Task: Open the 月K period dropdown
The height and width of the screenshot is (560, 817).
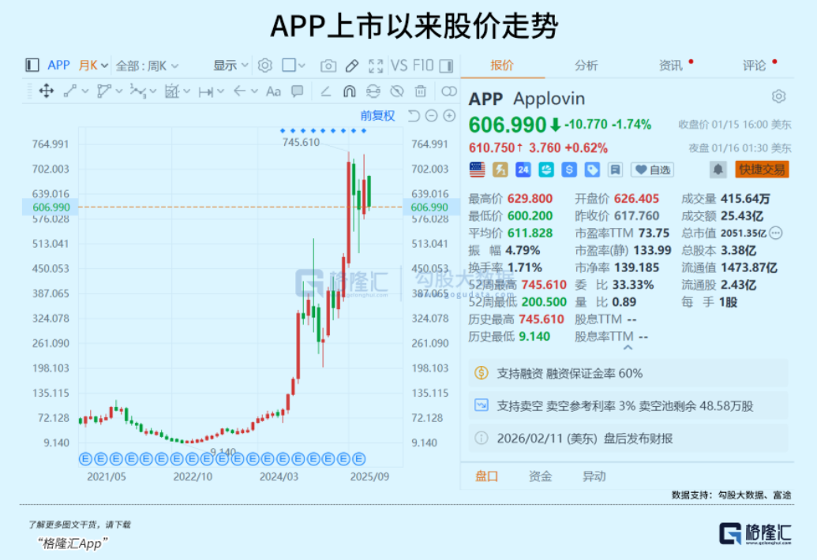Action: 93,65
